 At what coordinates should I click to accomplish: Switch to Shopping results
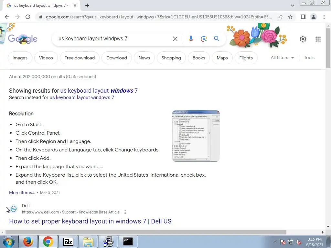click(x=171, y=58)
